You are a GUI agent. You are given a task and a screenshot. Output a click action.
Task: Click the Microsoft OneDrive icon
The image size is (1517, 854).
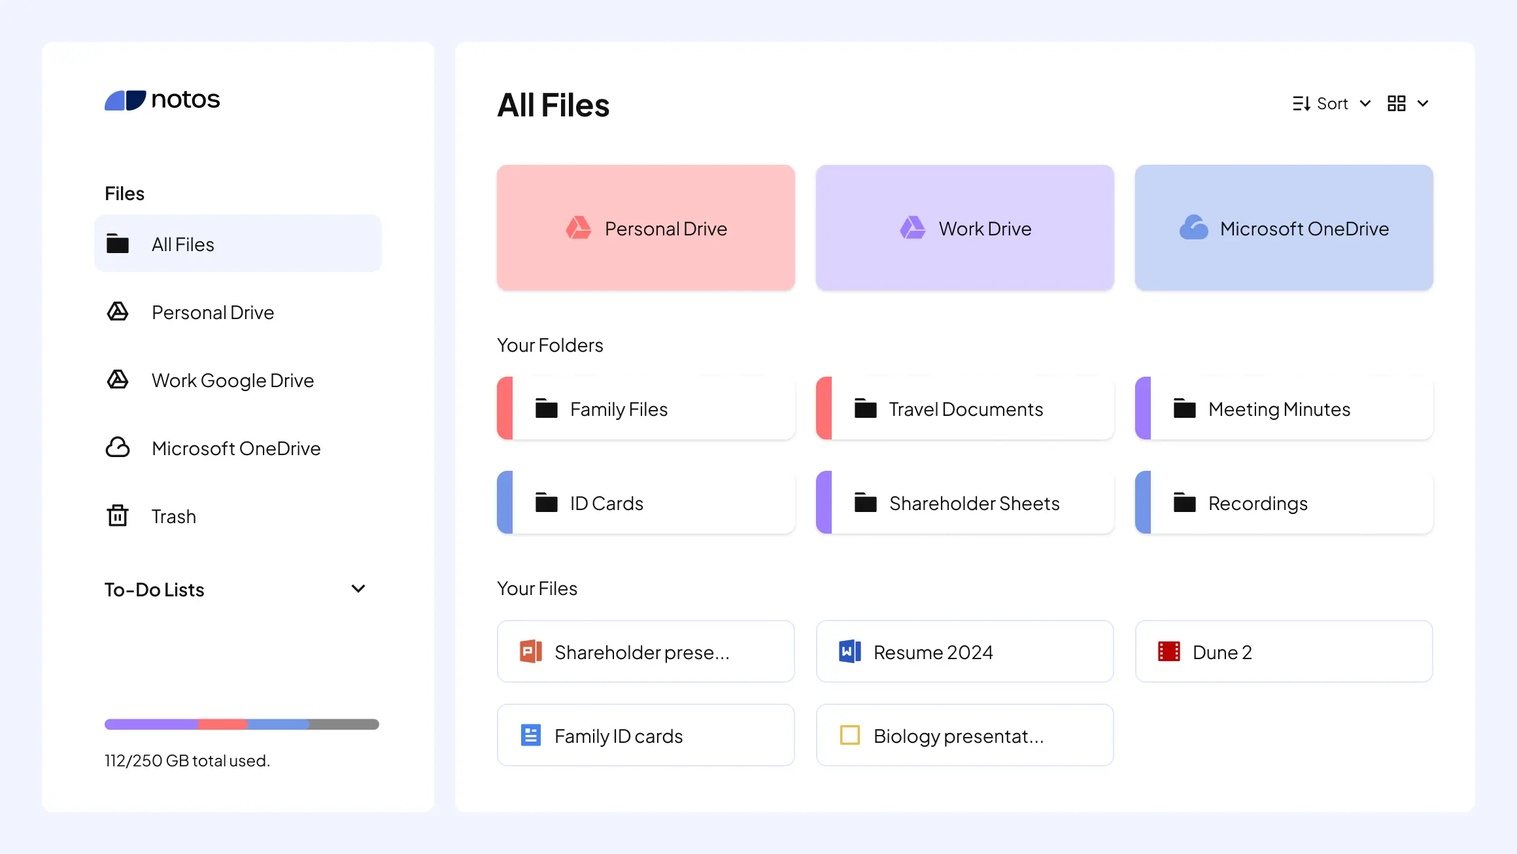1194,227
